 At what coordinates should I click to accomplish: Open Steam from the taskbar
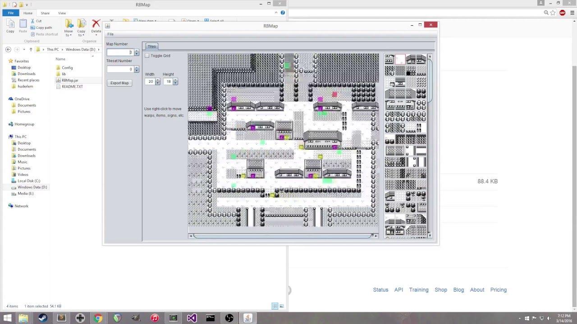(x=43, y=318)
